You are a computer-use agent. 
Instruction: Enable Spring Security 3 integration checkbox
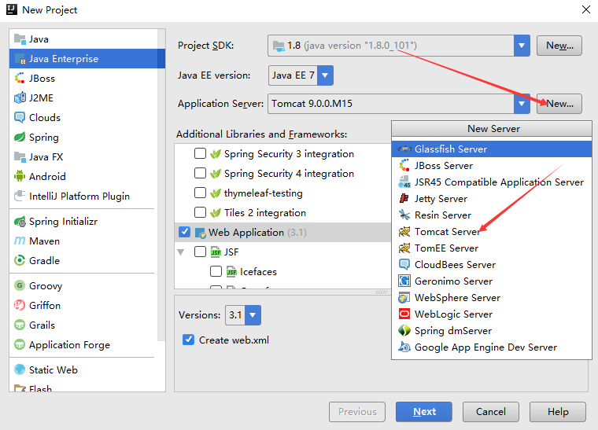tap(201, 154)
